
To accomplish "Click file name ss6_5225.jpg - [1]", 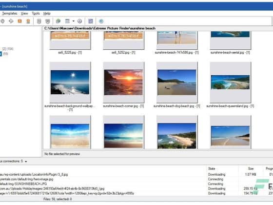I will coord(70,53).
